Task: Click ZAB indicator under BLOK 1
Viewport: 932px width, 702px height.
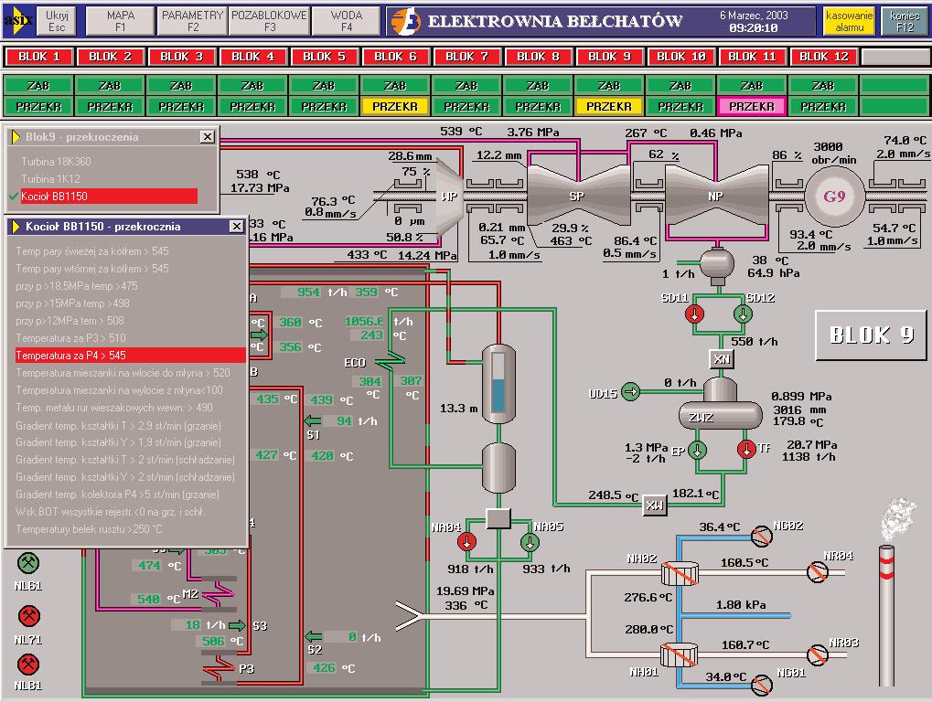Action: tap(38, 86)
